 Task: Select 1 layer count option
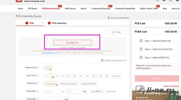click(x=46, y=76)
